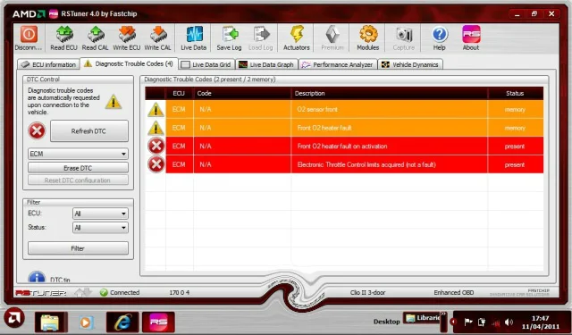Click the error icon of heater fault on activation row
Screen dimensions: 572x335
click(x=156, y=147)
